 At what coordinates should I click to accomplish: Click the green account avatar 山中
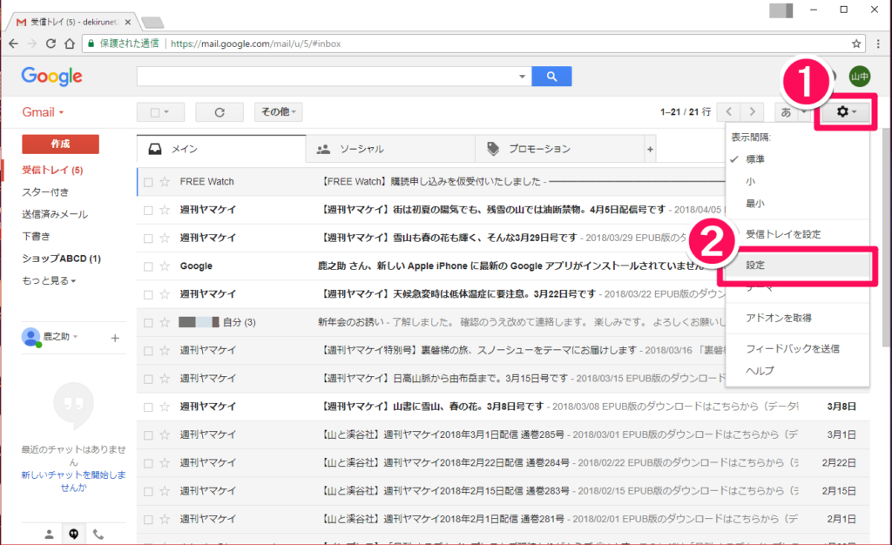coord(860,76)
